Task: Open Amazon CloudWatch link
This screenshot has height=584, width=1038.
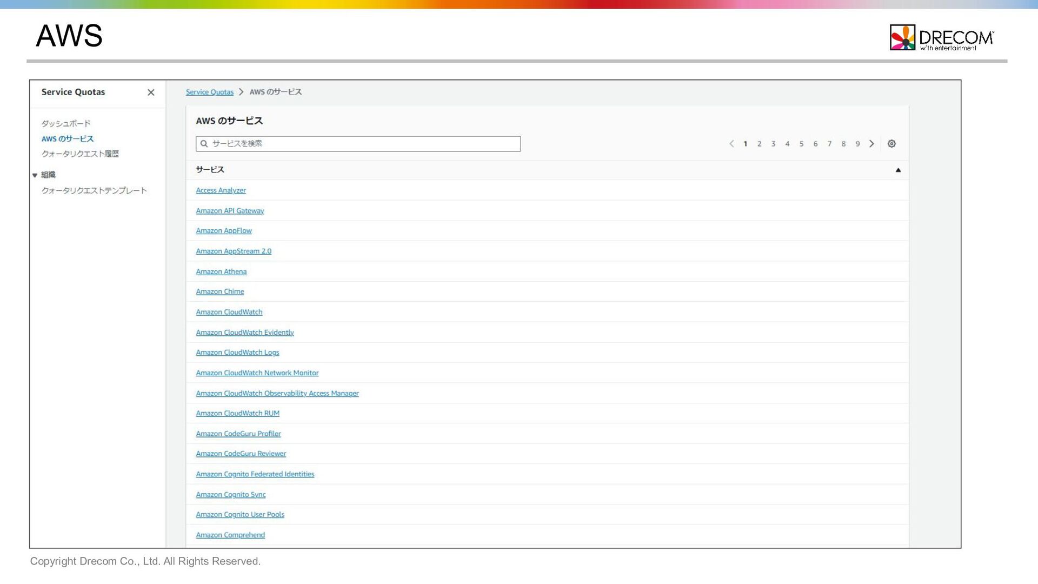Action: click(x=229, y=313)
